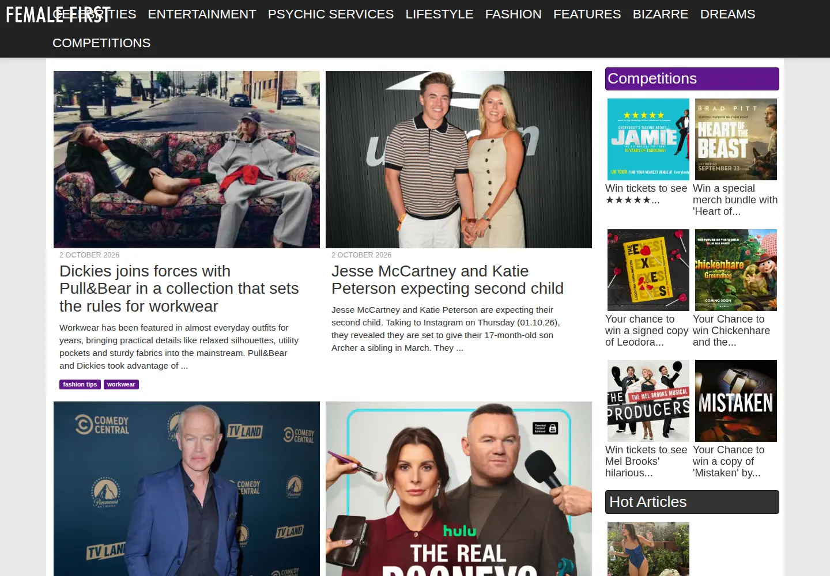Open the Comedy Central red carpet photo
The width and height of the screenshot is (830, 576).
click(187, 488)
